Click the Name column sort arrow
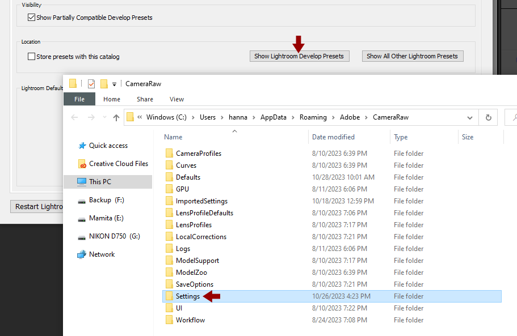The image size is (517, 336). pyautogui.click(x=234, y=130)
